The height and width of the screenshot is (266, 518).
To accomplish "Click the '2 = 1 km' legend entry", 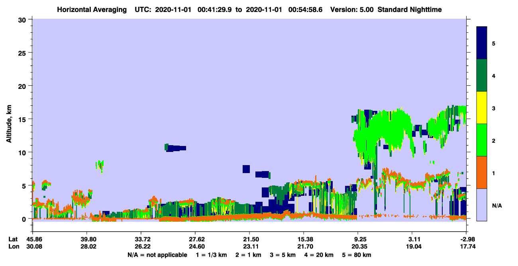I will (x=249, y=255).
